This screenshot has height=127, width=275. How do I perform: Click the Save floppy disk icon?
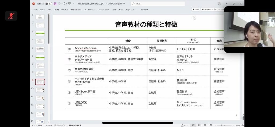tap(55, 4)
